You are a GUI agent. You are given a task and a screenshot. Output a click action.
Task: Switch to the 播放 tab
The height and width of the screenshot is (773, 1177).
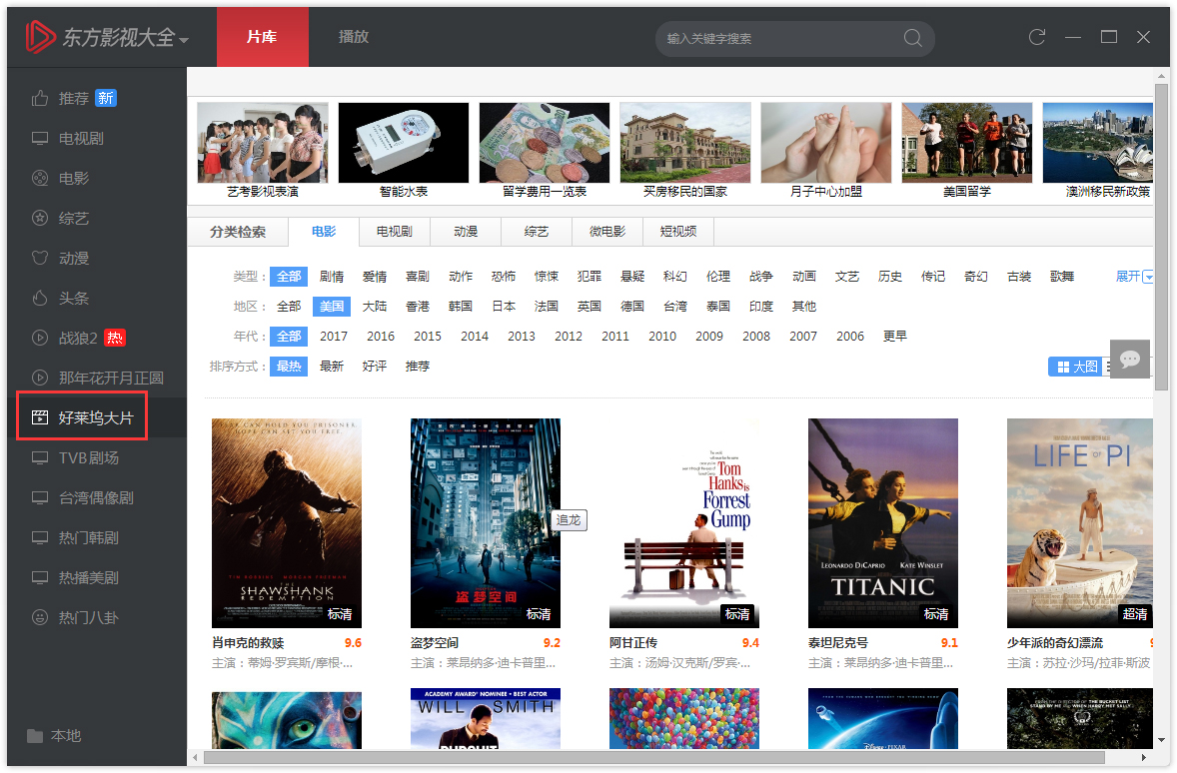354,37
